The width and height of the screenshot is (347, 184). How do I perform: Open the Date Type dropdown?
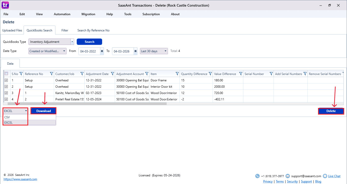coord(48,51)
